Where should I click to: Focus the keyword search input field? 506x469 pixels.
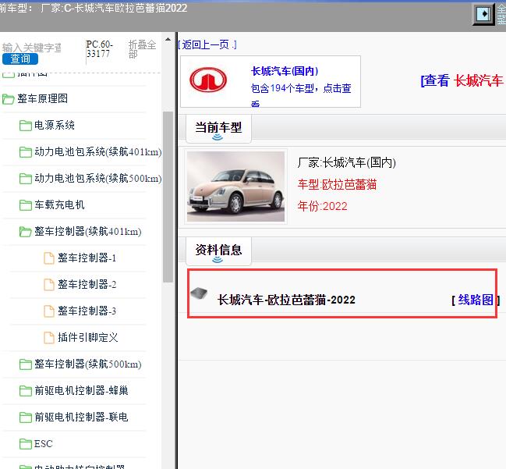32,48
